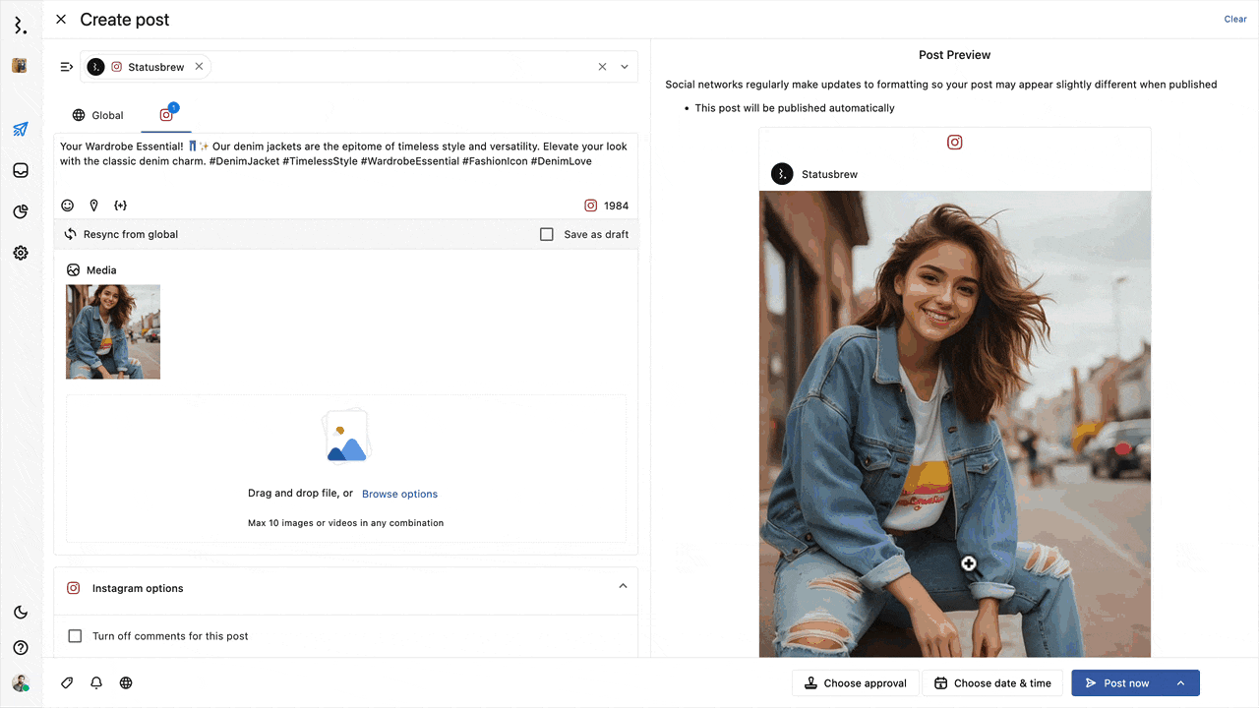Click the image upload illustration in the drop zone
Viewport: 1259px width, 708px height.
(346, 437)
